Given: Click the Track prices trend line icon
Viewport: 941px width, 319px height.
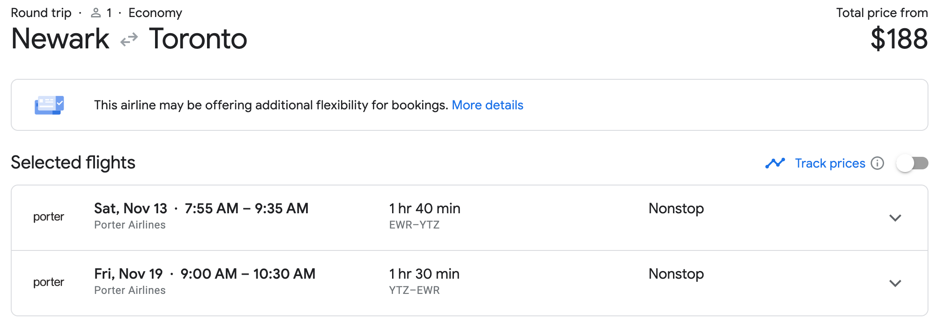Looking at the screenshot, I should pos(775,163).
